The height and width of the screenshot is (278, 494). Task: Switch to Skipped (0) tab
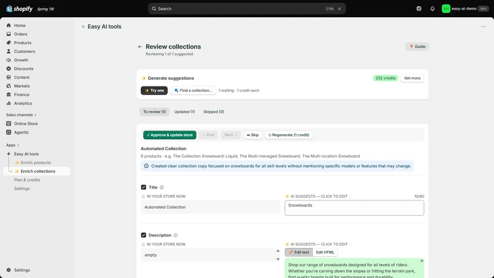(214, 112)
